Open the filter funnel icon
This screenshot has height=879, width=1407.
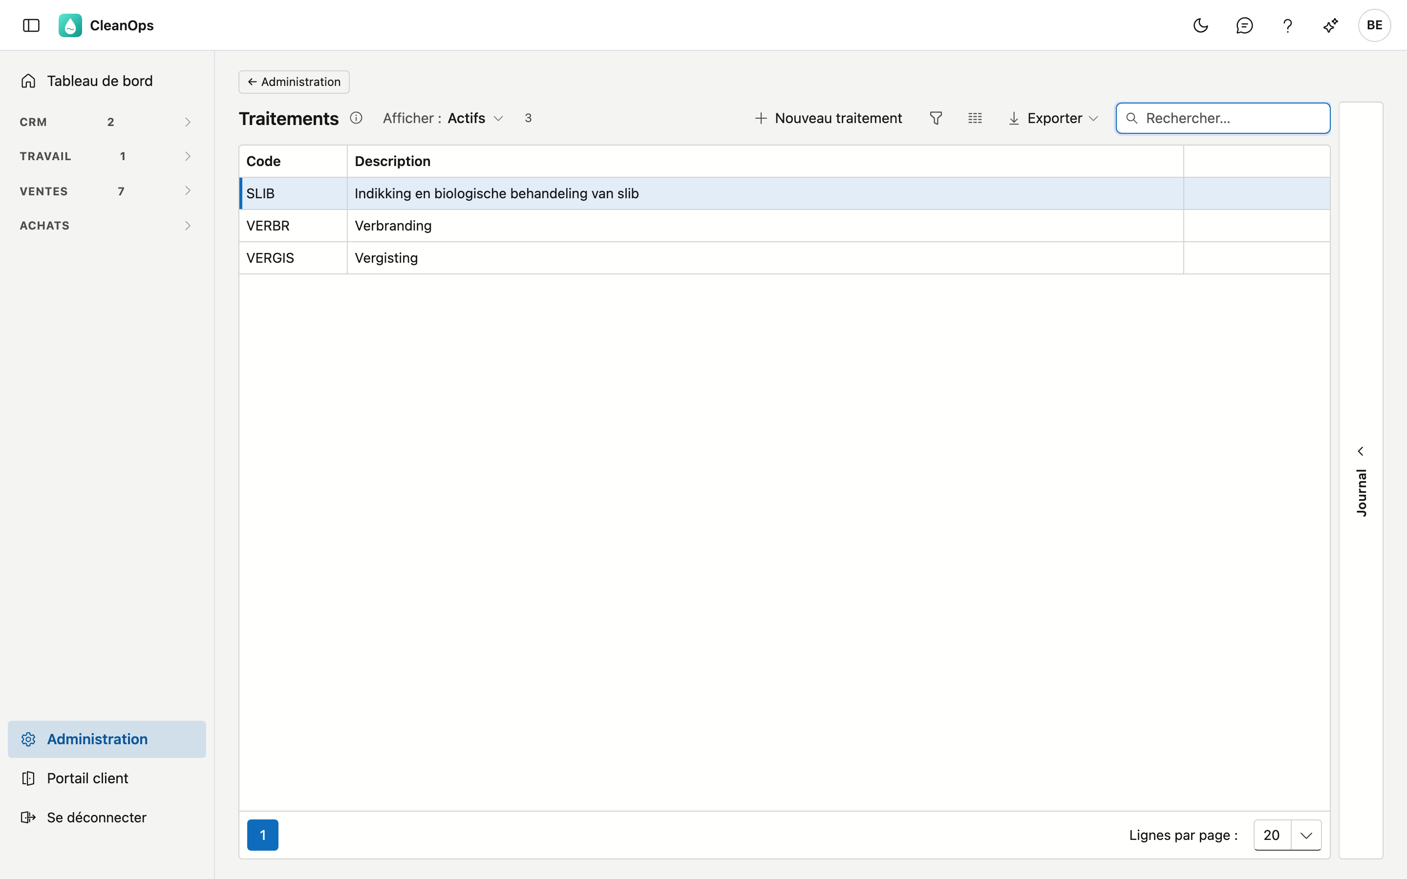coord(936,118)
